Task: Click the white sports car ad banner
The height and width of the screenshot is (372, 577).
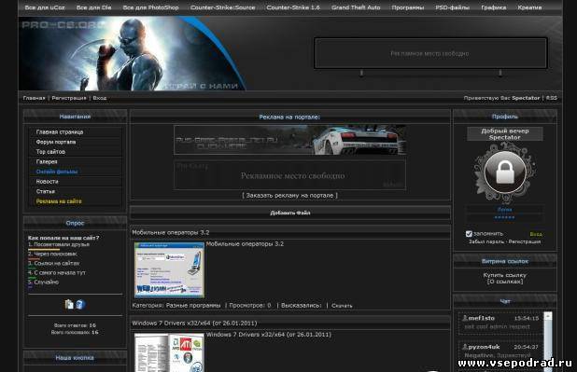Action: click(290, 140)
